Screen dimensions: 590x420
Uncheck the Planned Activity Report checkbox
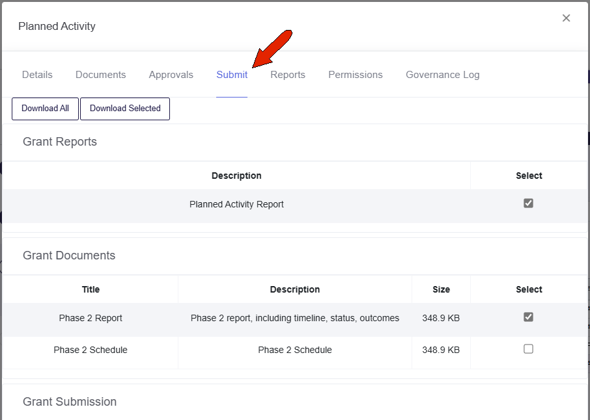pos(528,203)
